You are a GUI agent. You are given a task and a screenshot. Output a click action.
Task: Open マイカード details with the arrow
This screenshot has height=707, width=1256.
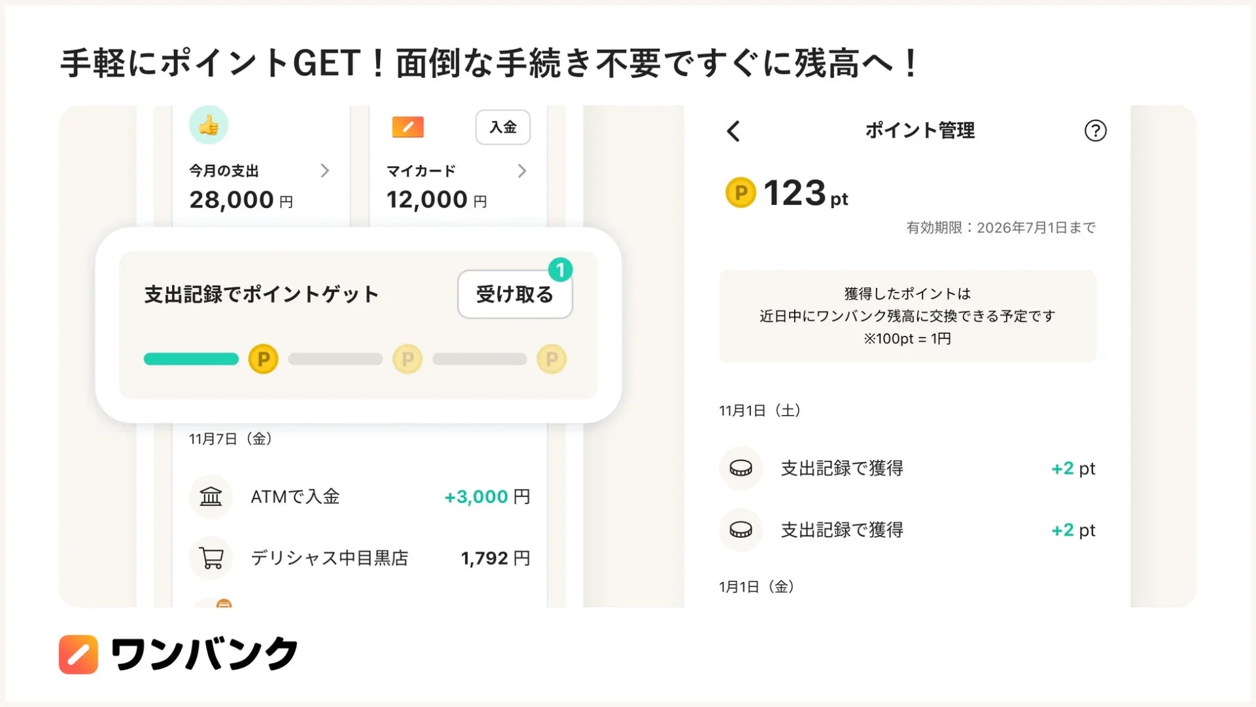[x=522, y=171]
